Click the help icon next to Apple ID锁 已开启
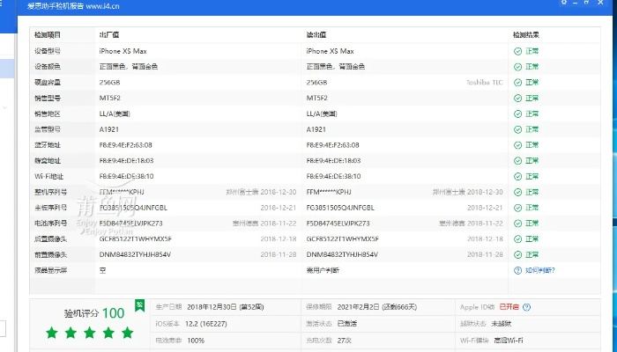This screenshot has width=617, height=352. click(x=526, y=307)
